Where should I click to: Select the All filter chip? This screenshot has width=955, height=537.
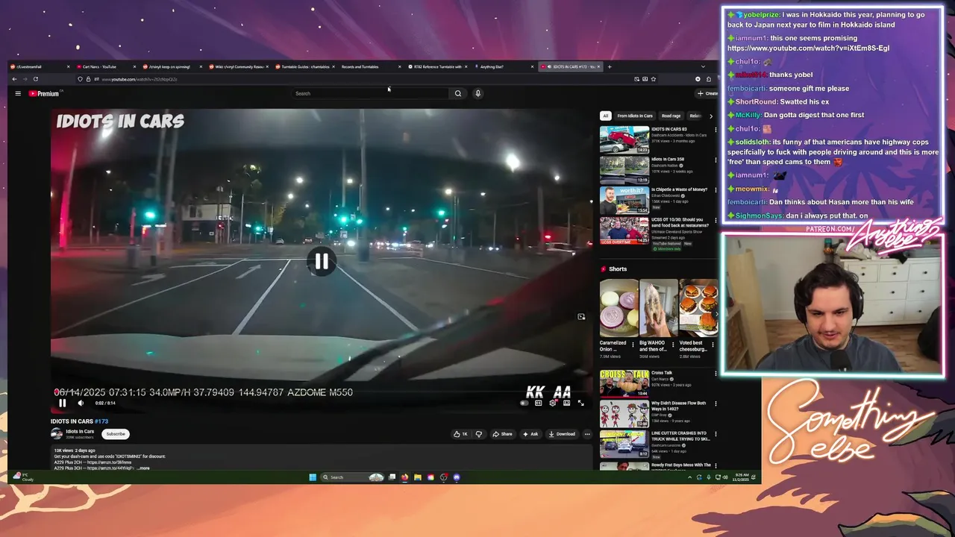(x=606, y=116)
